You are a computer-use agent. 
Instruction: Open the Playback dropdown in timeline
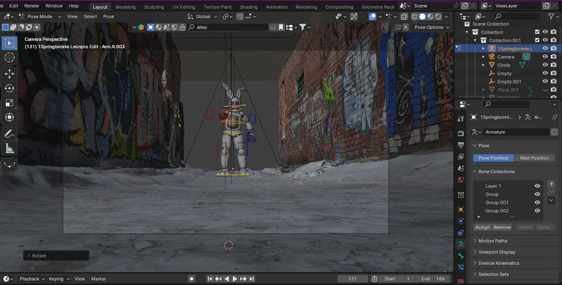point(32,279)
